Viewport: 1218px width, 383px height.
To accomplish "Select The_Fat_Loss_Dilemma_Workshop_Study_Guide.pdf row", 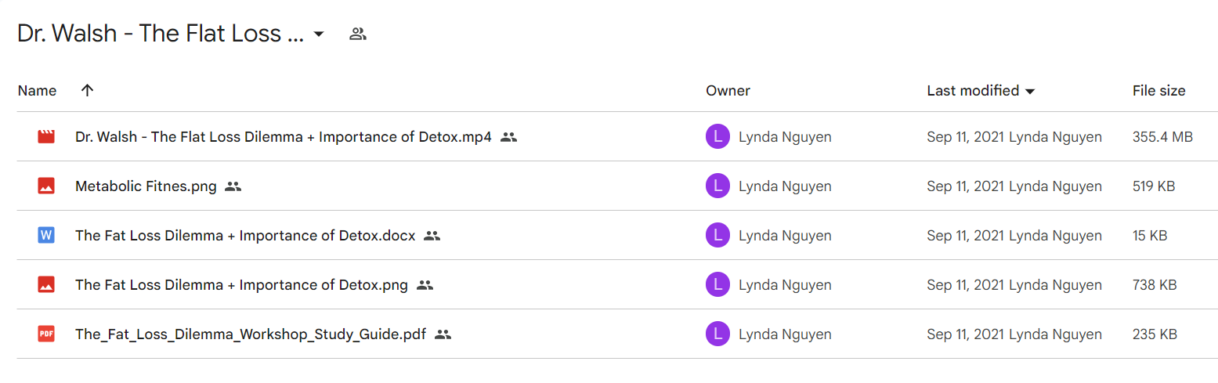I will pos(617,334).
